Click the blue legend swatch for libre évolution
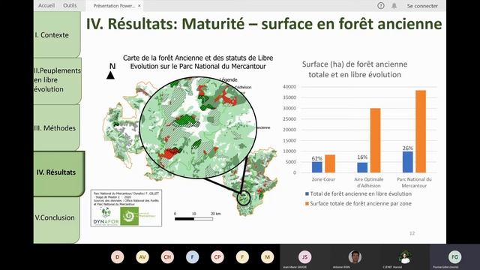 click(307, 193)
